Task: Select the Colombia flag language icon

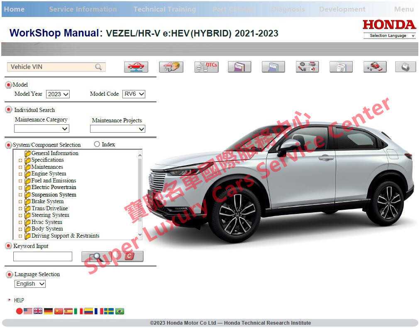Action: pyautogui.click(x=88, y=311)
